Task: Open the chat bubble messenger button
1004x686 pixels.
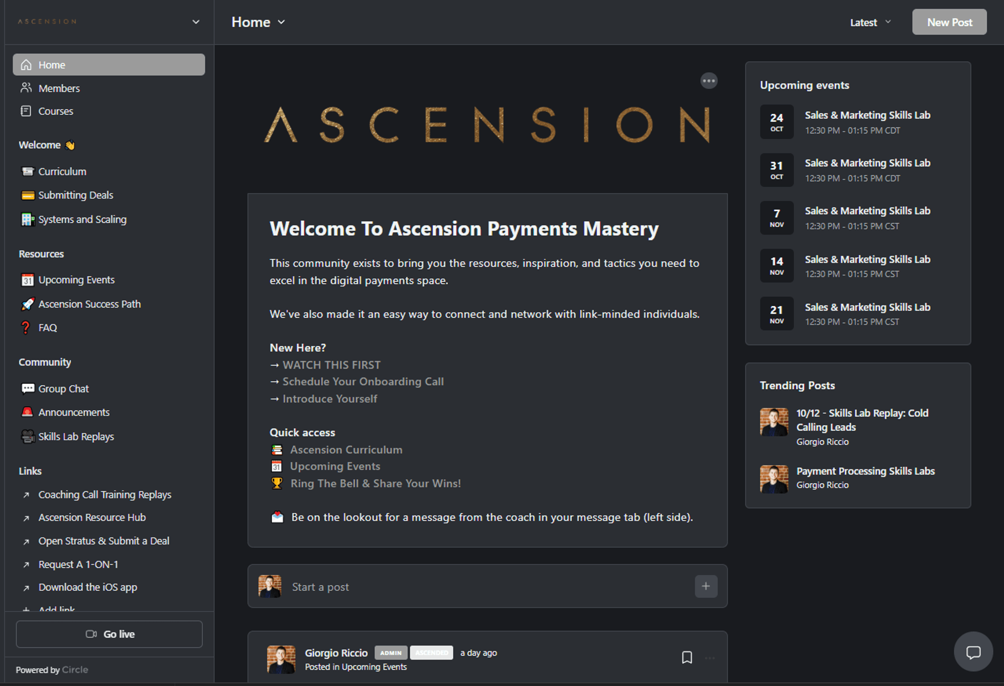Action: [x=973, y=652]
